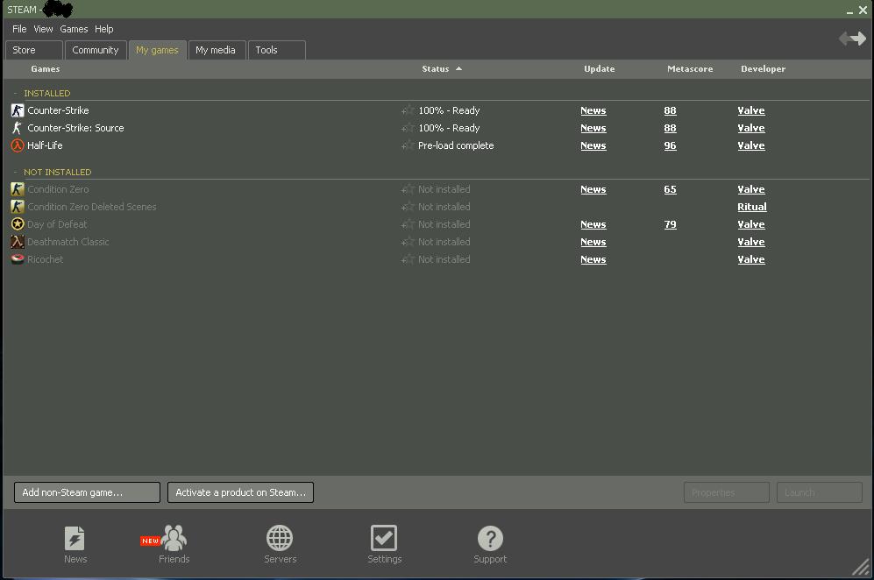Open News link for Day of Defeat

point(593,224)
